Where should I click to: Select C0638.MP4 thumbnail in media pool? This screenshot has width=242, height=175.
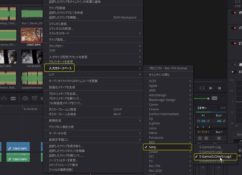pos(32,57)
